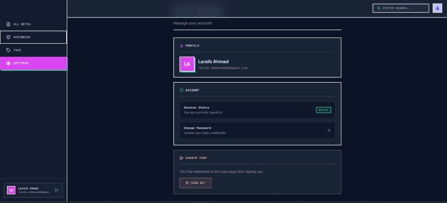Open Tags page
The width and height of the screenshot is (447, 203).
(33, 50)
